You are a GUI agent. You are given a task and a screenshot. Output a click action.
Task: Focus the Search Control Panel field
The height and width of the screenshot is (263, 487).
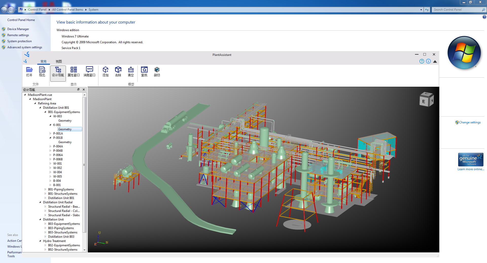click(x=457, y=10)
